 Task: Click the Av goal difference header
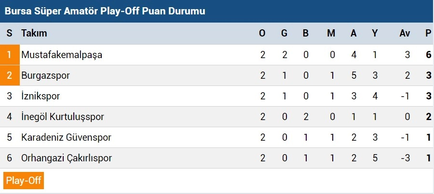coord(405,33)
